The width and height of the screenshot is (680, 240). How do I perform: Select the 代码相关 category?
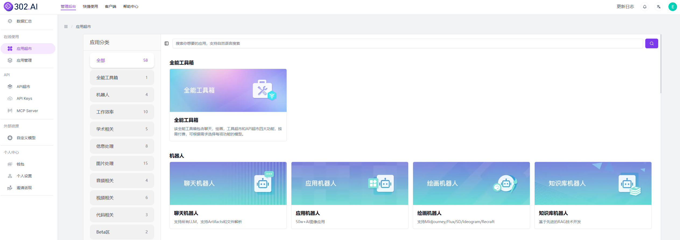point(122,215)
